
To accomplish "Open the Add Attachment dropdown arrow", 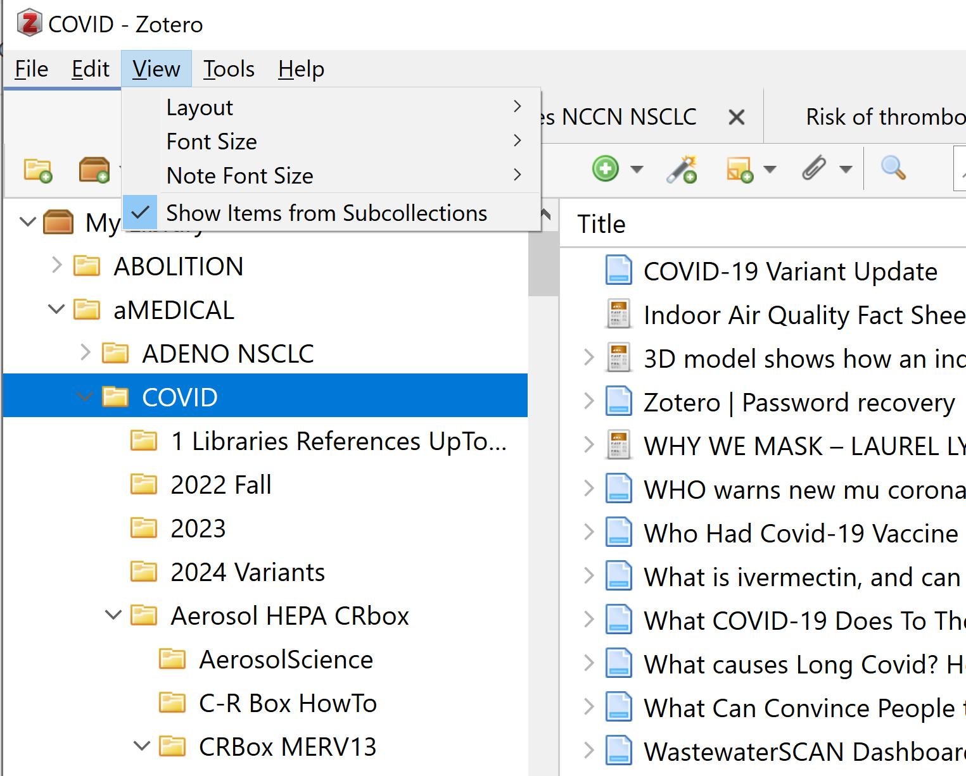I will point(846,169).
